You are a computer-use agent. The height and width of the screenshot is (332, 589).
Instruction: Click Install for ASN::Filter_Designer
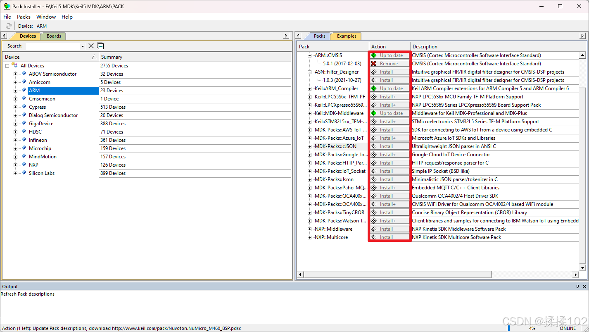pos(389,72)
